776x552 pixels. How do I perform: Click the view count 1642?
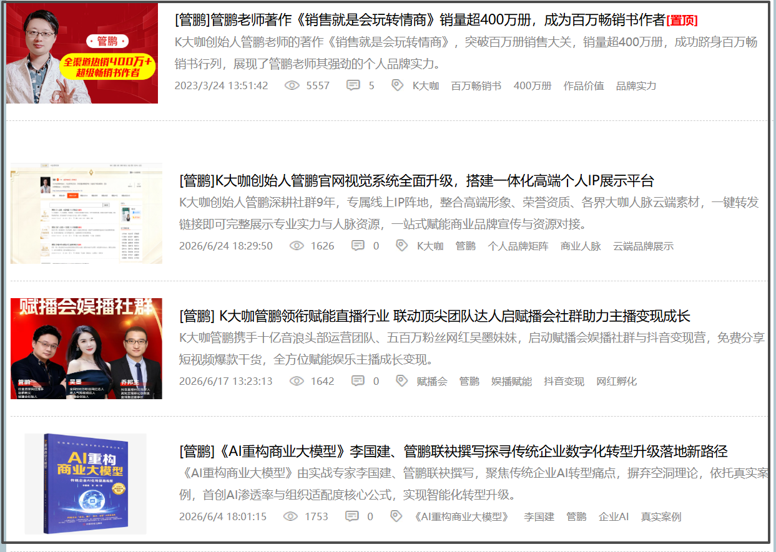click(x=322, y=382)
